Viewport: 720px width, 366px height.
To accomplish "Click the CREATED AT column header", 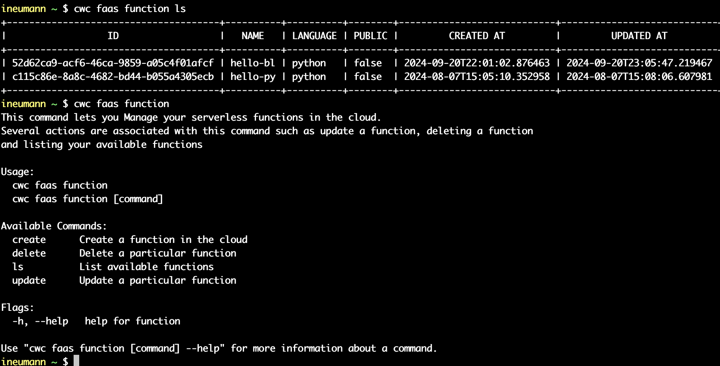I will pyautogui.click(x=477, y=36).
